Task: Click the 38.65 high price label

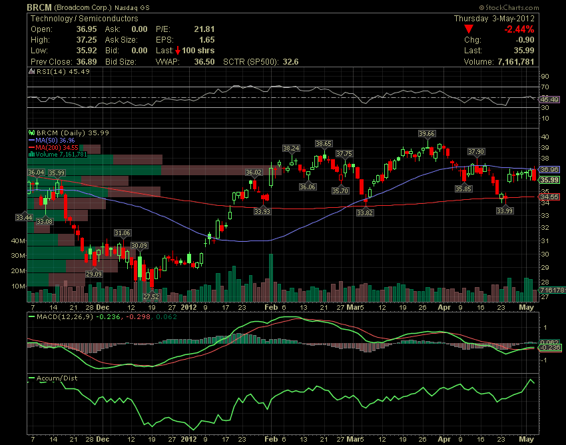Action: [323, 143]
